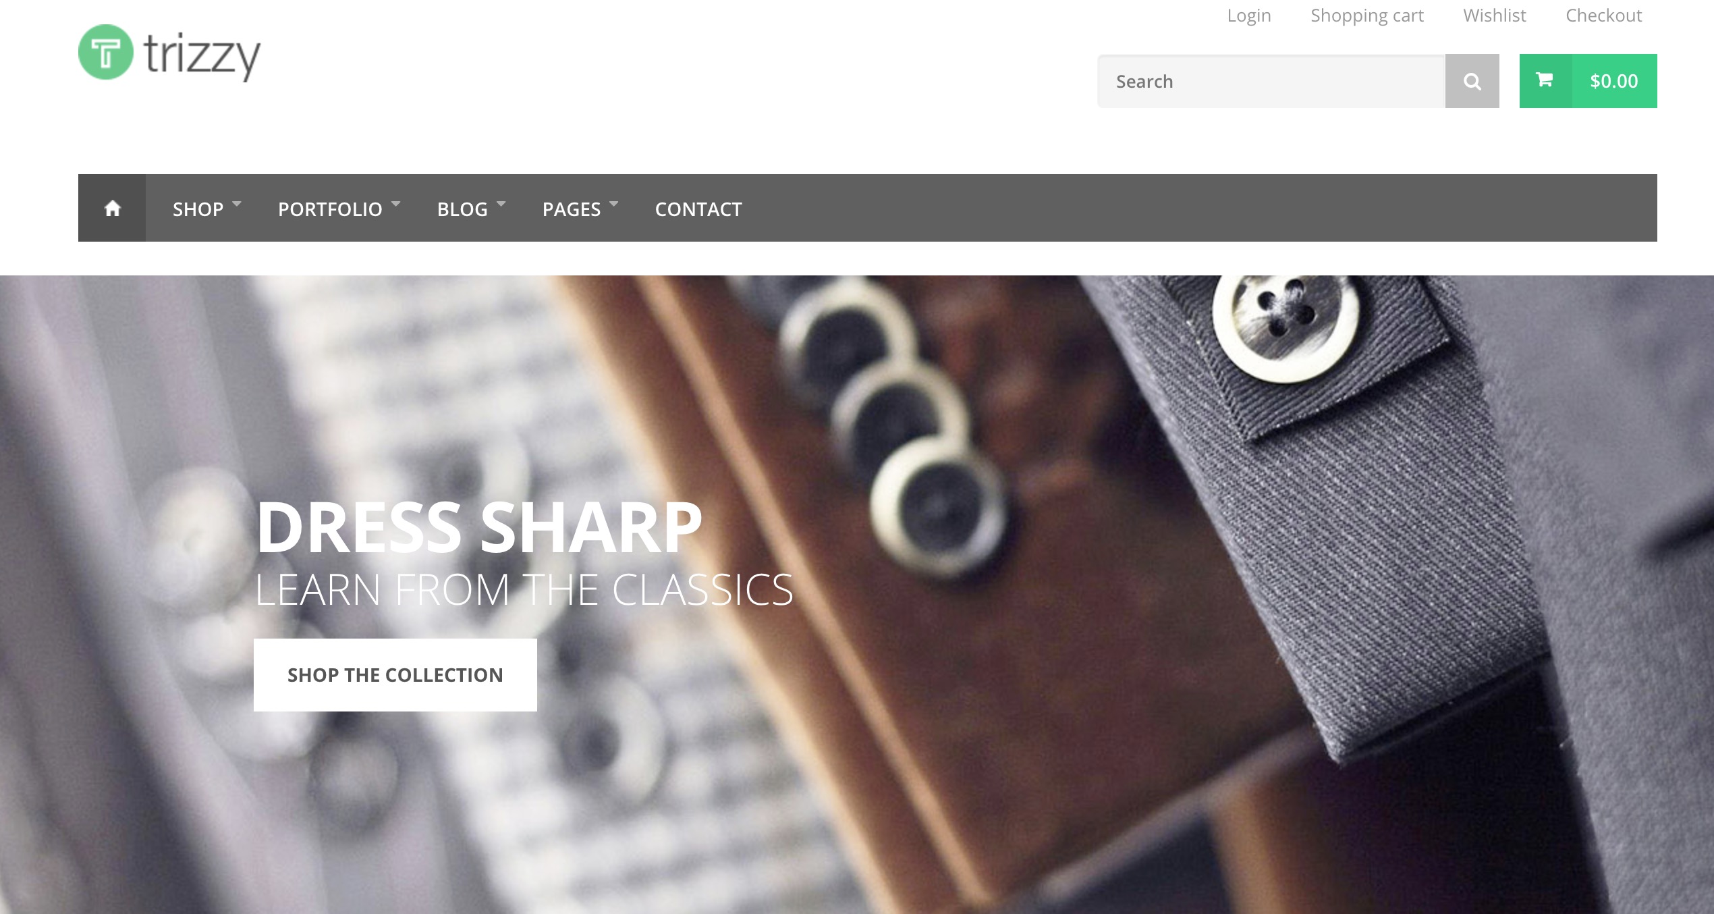
Task: Go to the Shopping cart link
Action: (x=1367, y=16)
